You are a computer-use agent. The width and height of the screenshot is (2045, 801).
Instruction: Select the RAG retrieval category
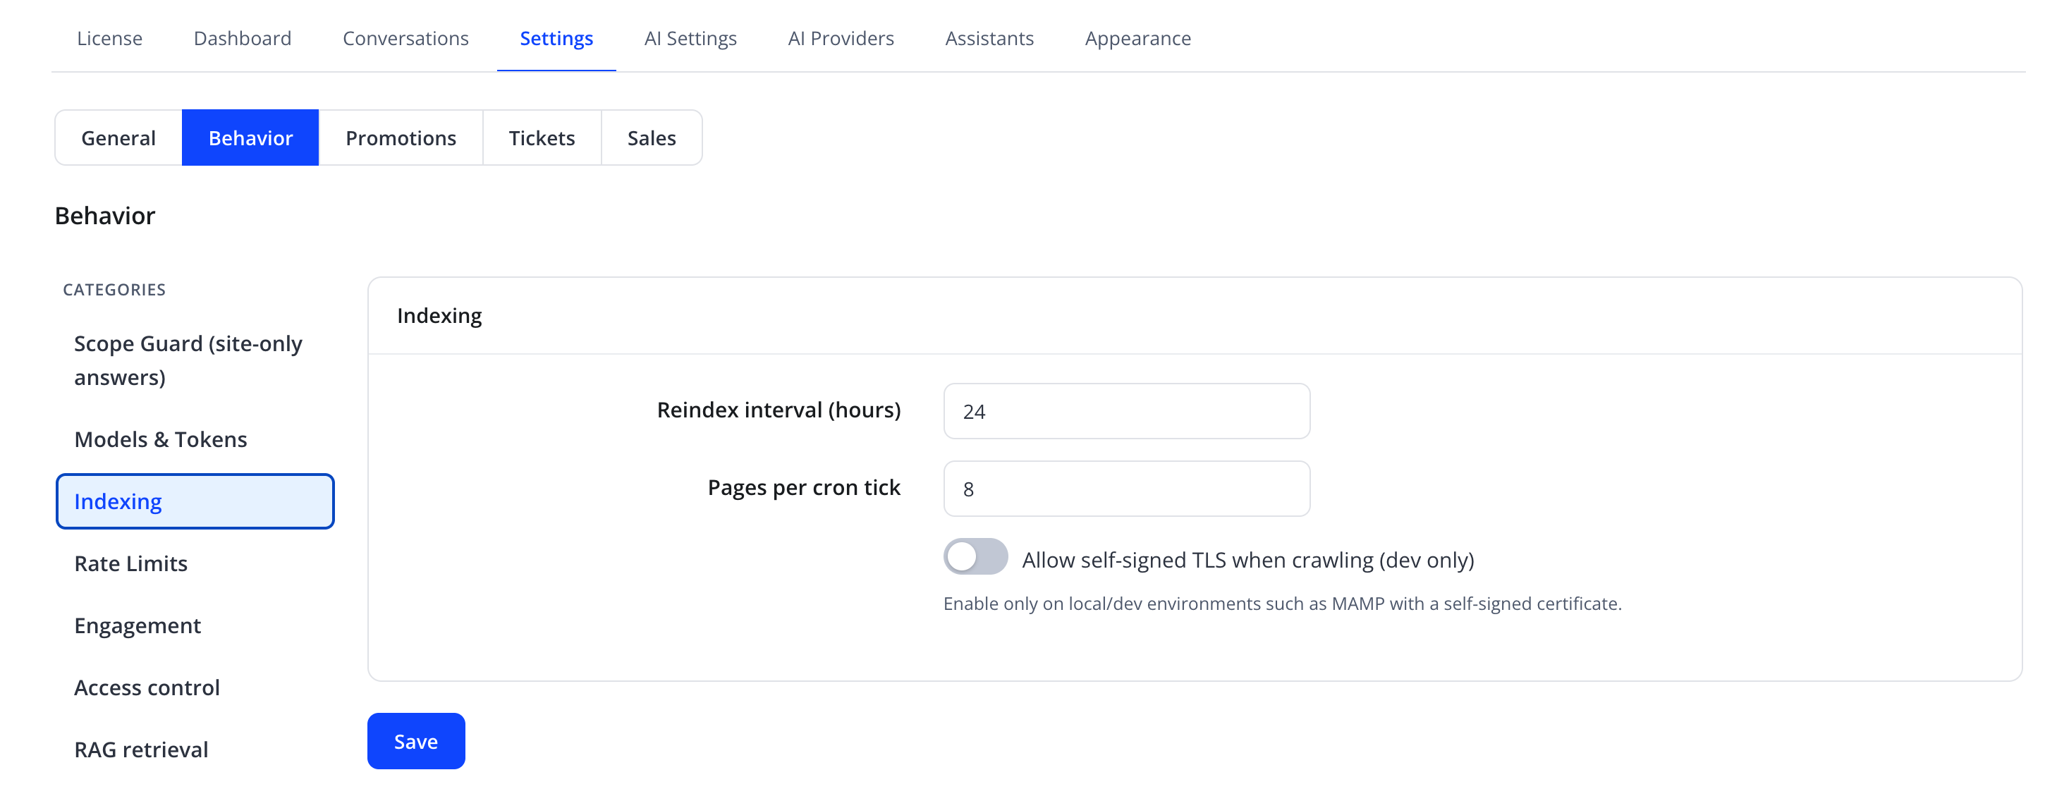pos(195,749)
